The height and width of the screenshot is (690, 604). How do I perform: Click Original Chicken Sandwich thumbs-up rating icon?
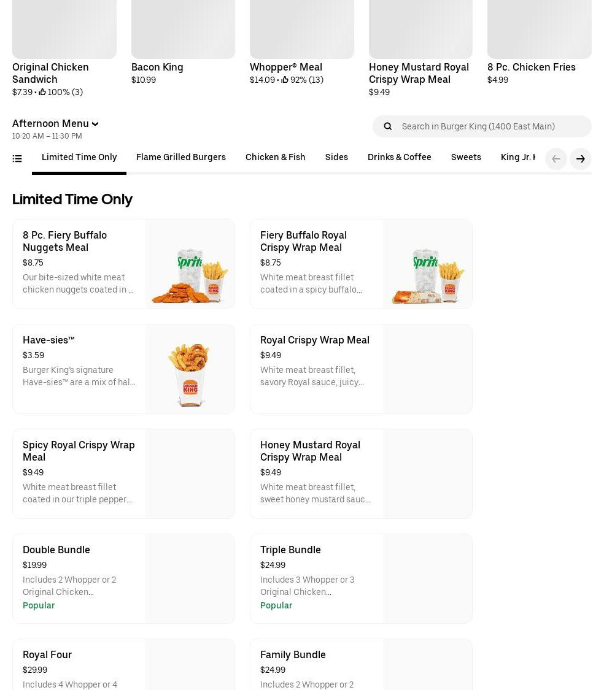click(42, 93)
